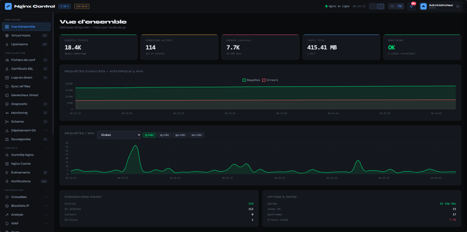Click the Déploiement Git download icon

tap(7, 131)
